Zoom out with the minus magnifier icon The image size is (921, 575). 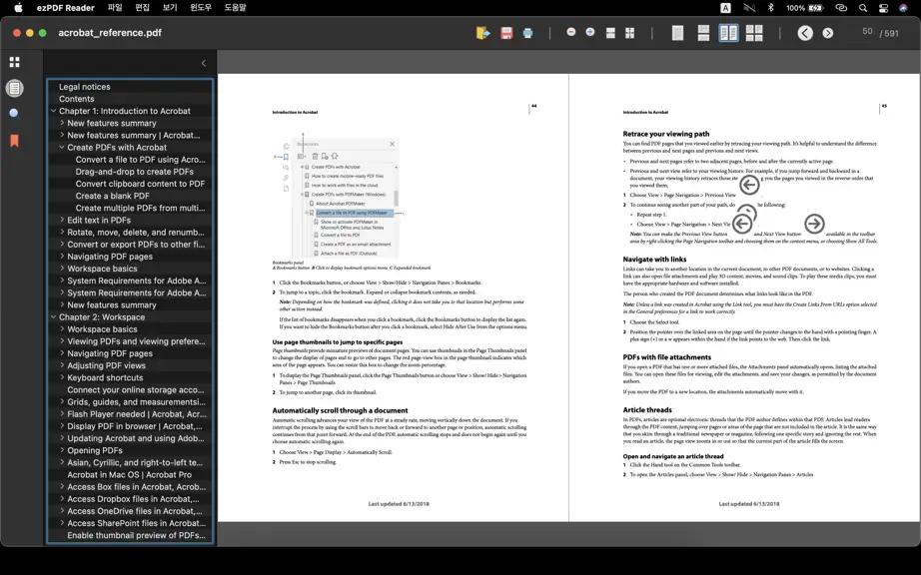pyautogui.click(x=571, y=32)
